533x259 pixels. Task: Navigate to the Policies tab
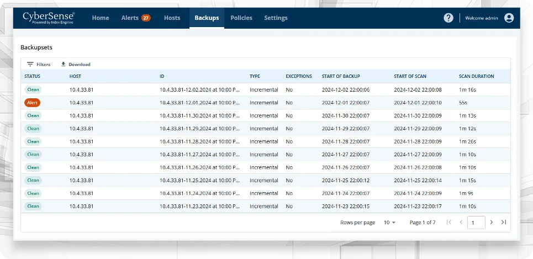pos(241,18)
